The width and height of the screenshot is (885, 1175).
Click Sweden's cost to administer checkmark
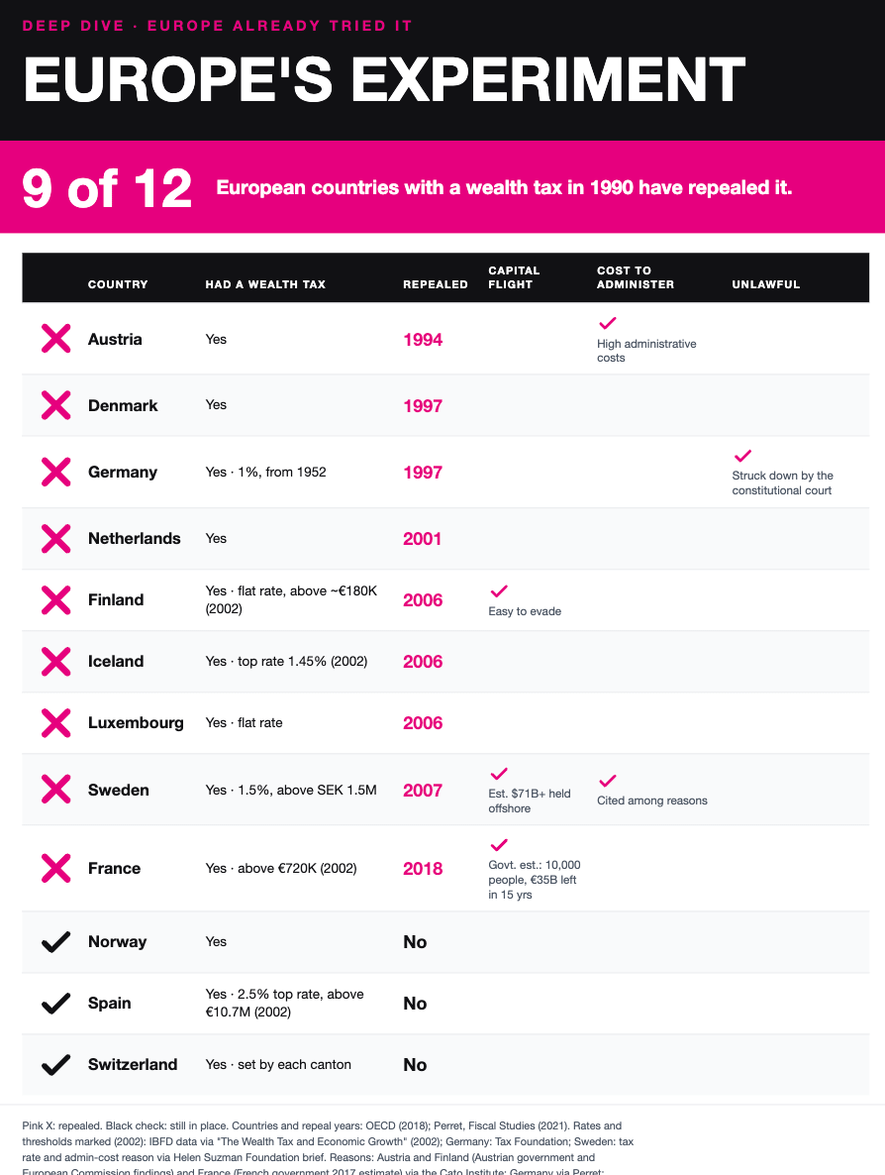pos(607,780)
